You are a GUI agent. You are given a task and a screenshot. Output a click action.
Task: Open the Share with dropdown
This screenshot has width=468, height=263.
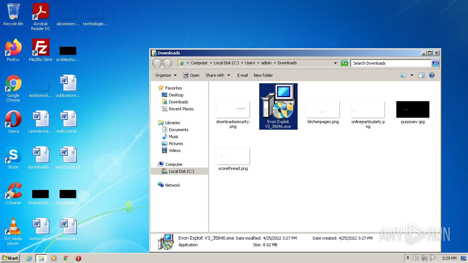(218, 75)
